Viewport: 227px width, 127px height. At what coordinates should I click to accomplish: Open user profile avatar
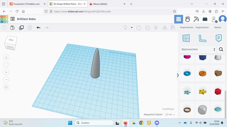(222, 19)
